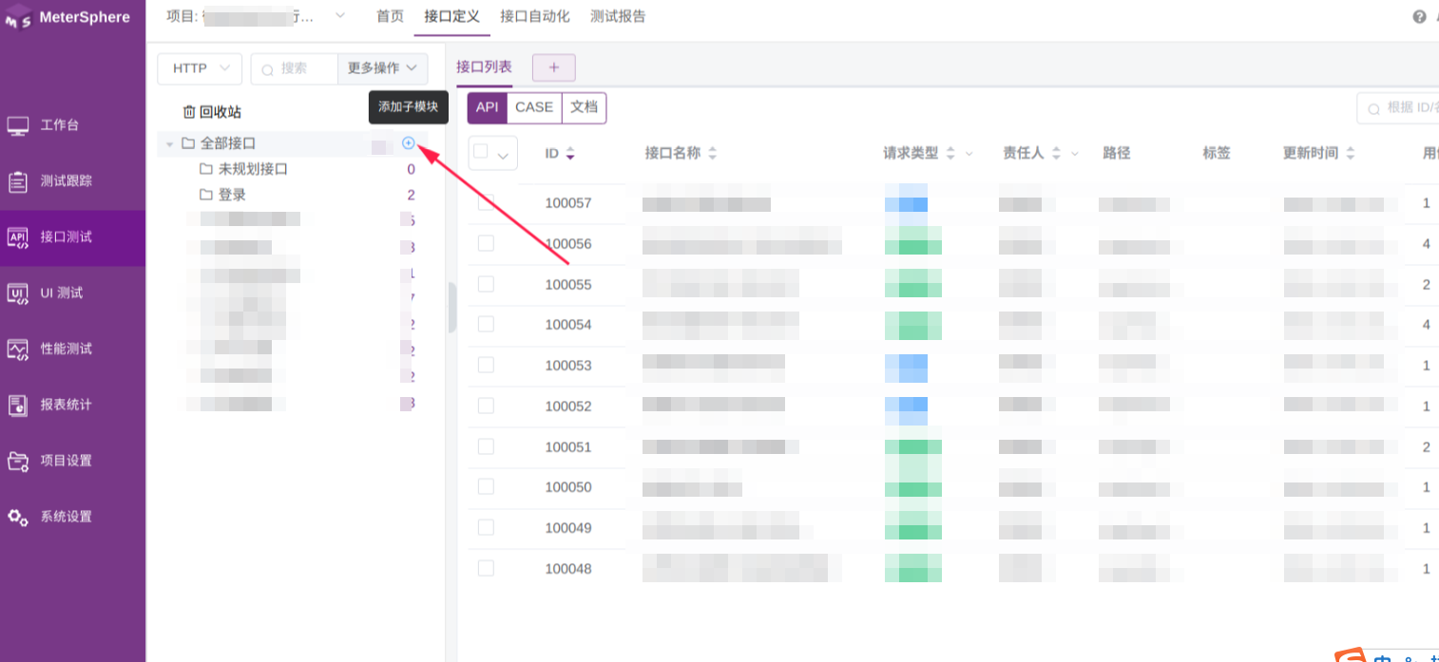Click the ID cell 100049
This screenshot has height=662, width=1439.
click(x=568, y=528)
